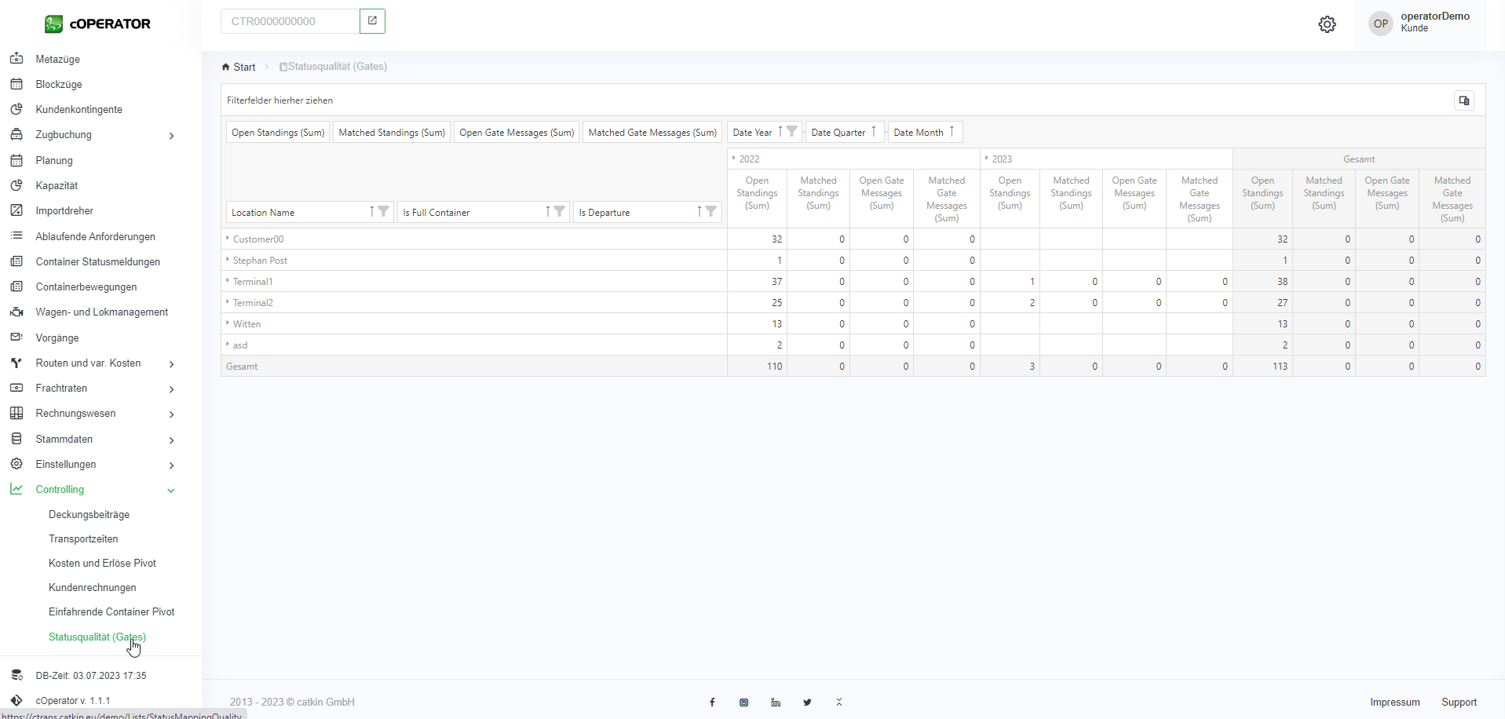Click the field chooser icon in the pivot grid

tap(1463, 100)
